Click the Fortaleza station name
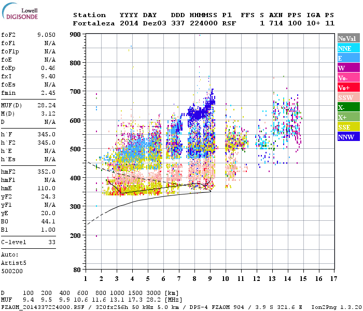Screen dimensions: 363x311 (94, 23)
